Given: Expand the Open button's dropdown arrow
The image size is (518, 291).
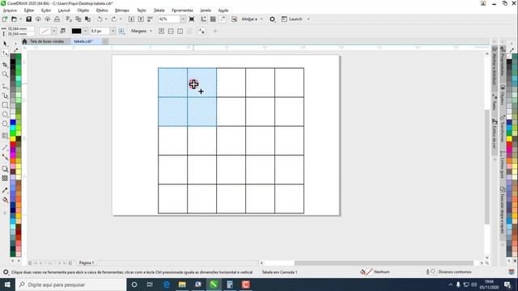Looking at the screenshot, I should point(20,19).
